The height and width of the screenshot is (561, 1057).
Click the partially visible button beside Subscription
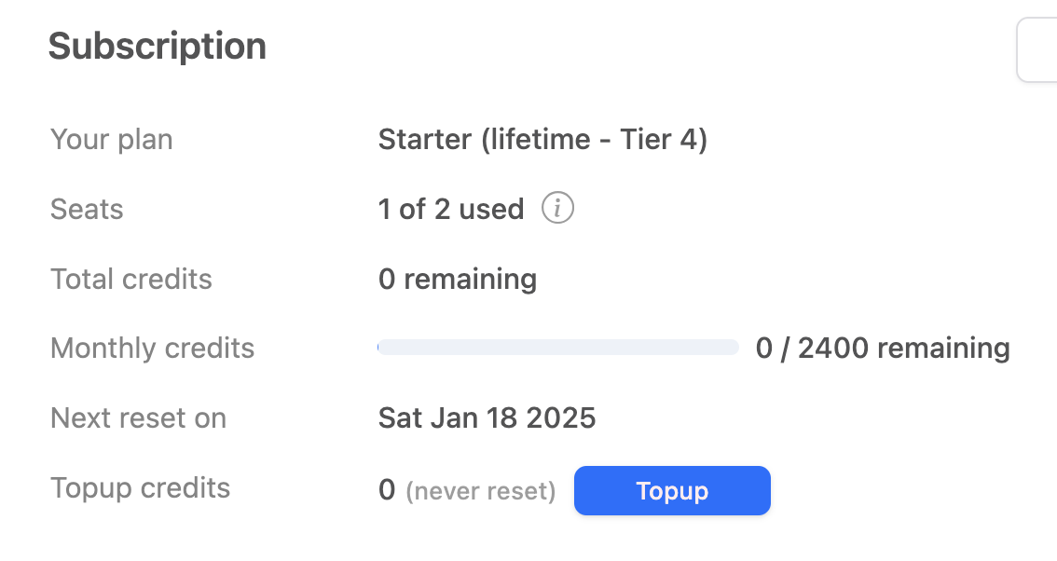[x=1036, y=49]
